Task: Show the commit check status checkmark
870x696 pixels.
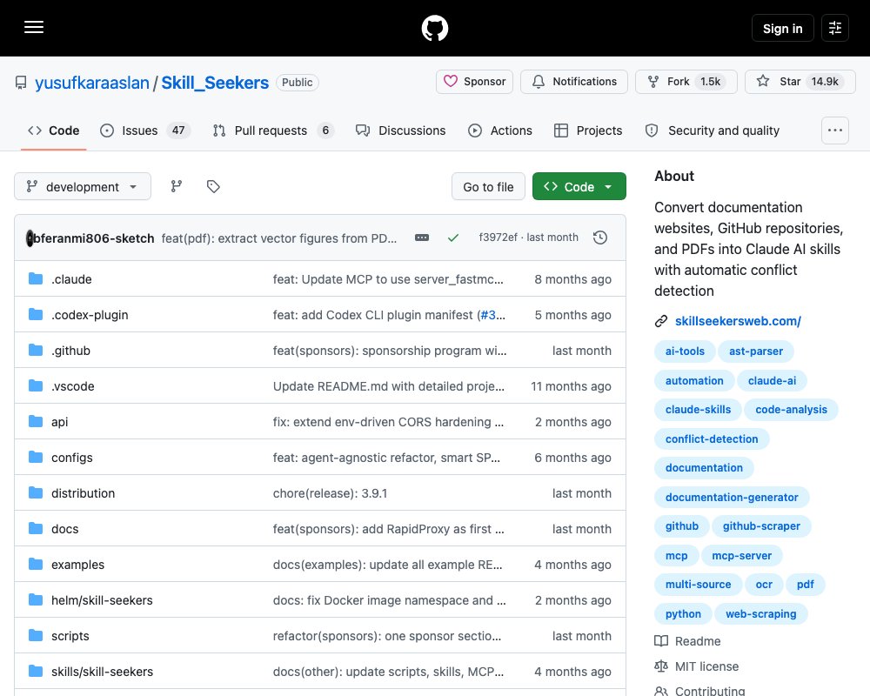Action: [x=453, y=238]
